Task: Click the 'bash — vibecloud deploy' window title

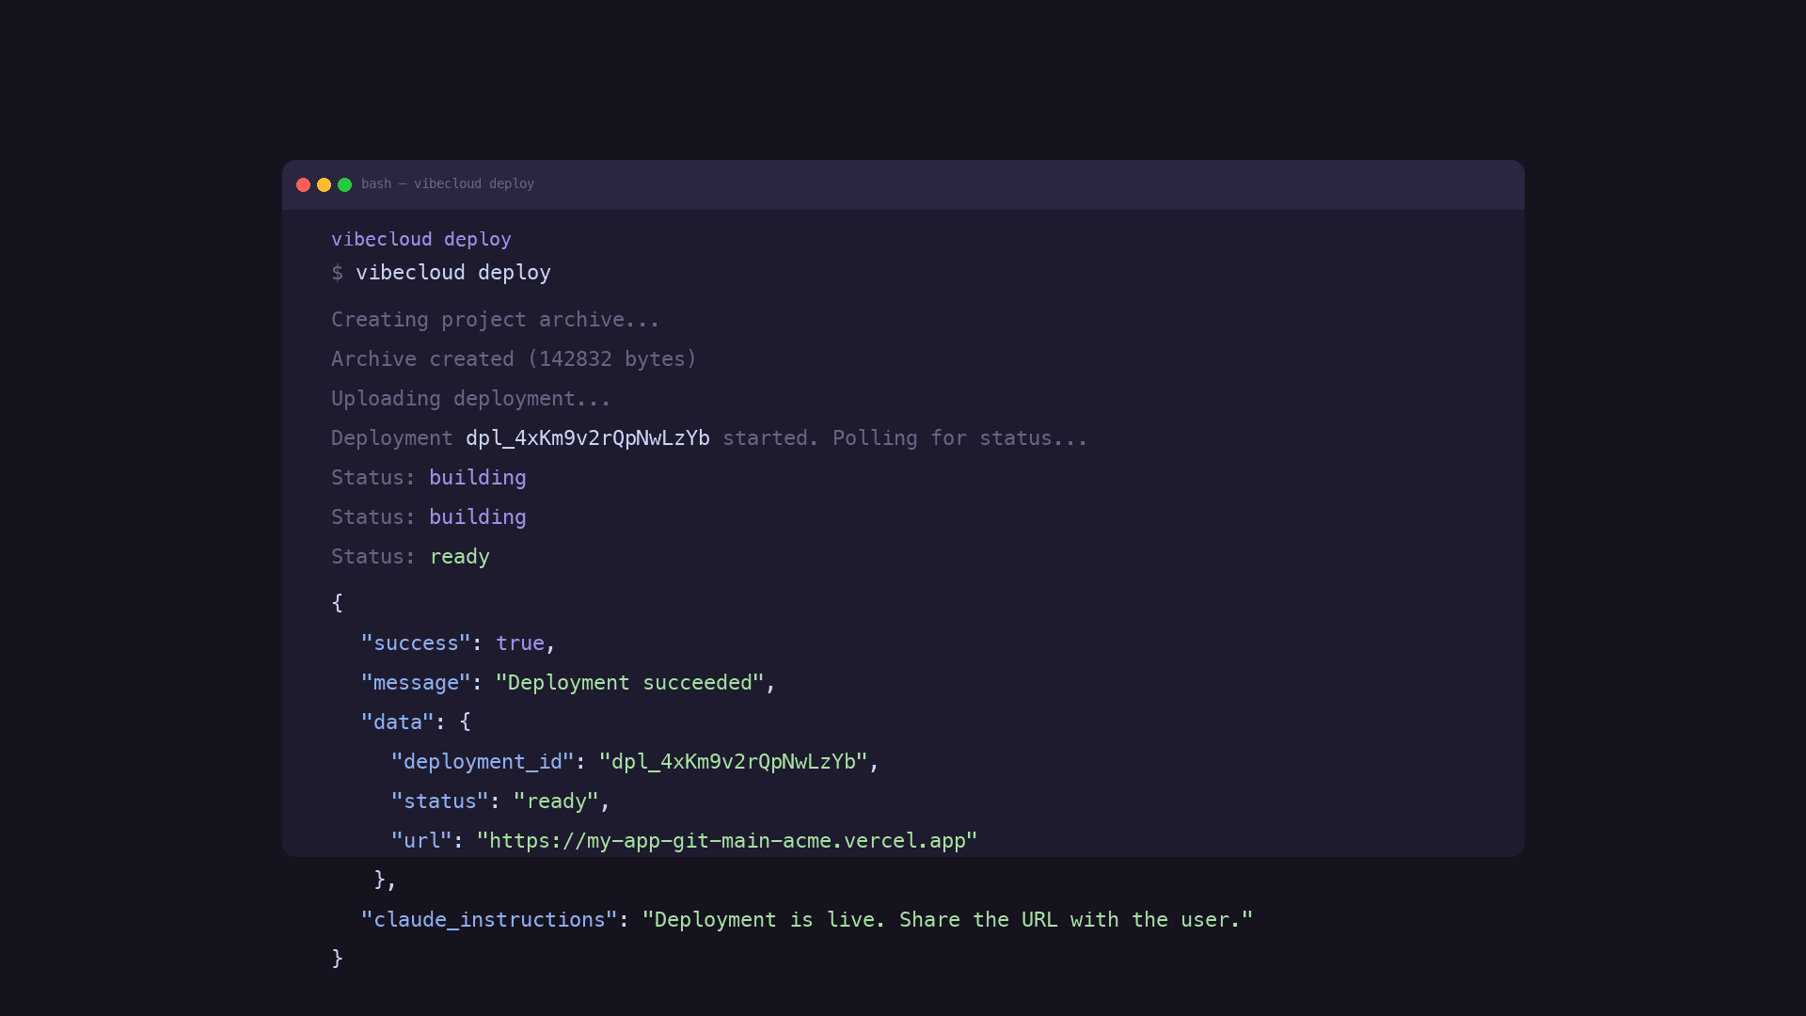Action: click(x=447, y=184)
